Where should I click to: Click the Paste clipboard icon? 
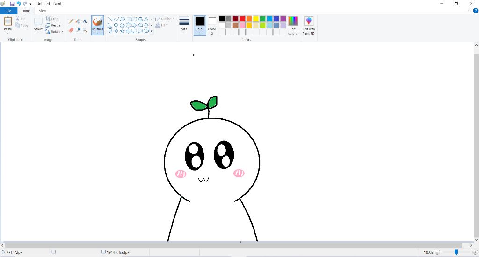(7, 21)
